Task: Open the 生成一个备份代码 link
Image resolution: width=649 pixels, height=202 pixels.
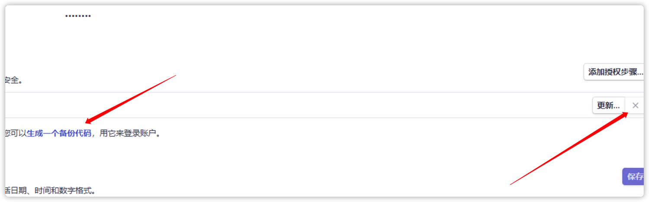Action: (x=59, y=133)
